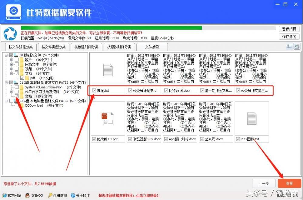This screenshot has height=200, width=303.
Task: Click the circular scan status icon
Action: pos(10,33)
